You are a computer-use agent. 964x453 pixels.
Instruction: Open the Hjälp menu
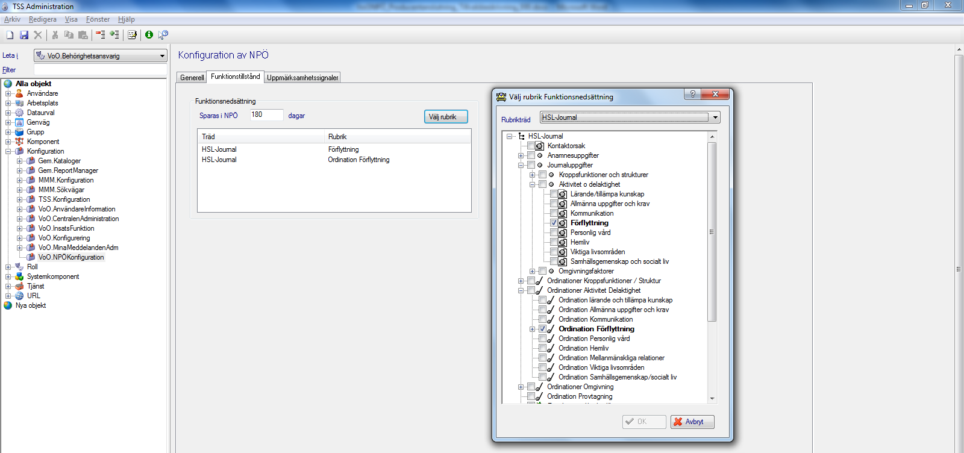point(127,19)
